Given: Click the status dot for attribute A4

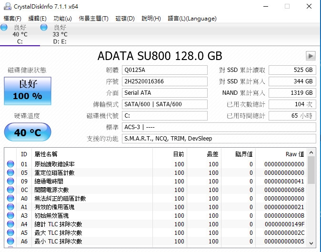Looking at the screenshot, I should (10, 224).
